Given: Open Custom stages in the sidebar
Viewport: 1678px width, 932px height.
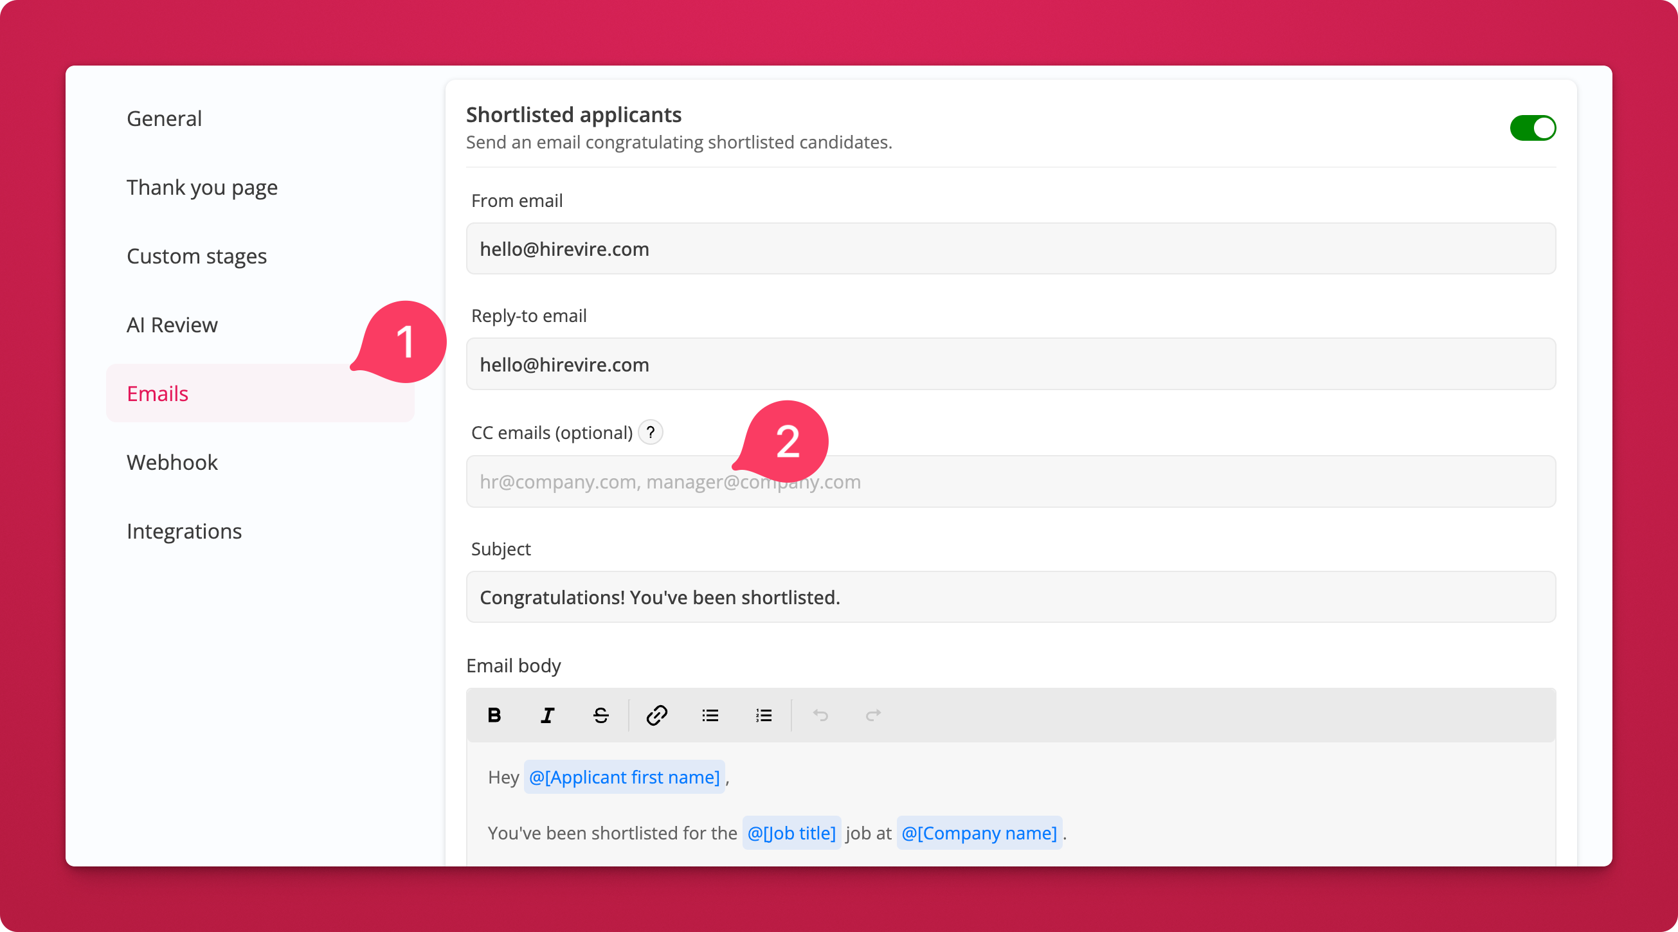Looking at the screenshot, I should click(x=197, y=256).
